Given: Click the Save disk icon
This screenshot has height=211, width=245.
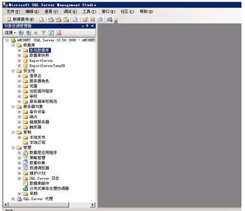Looking at the screenshot, I should click(93, 20).
